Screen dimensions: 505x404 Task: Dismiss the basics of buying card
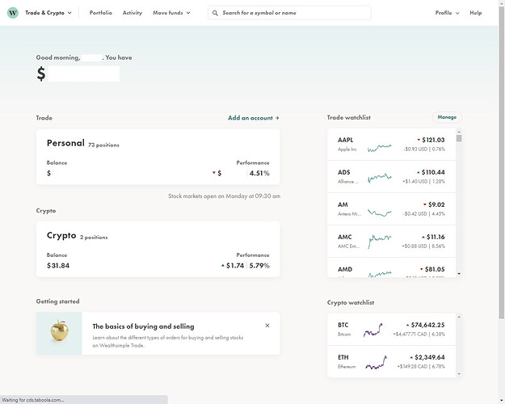(267, 326)
